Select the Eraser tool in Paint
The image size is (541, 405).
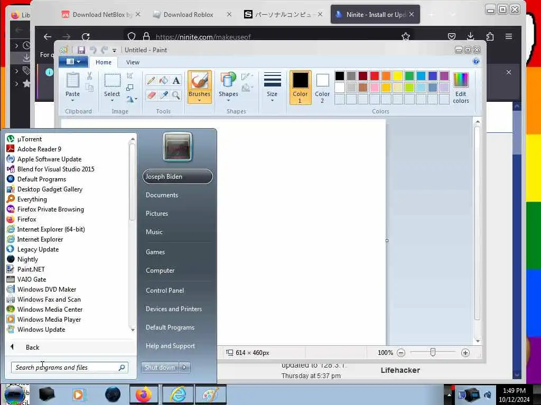151,95
